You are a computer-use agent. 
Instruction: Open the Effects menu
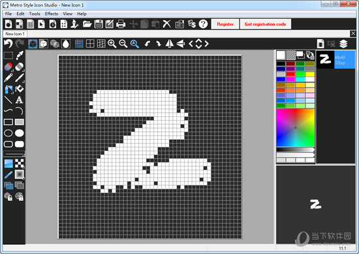pyautogui.click(x=52, y=14)
